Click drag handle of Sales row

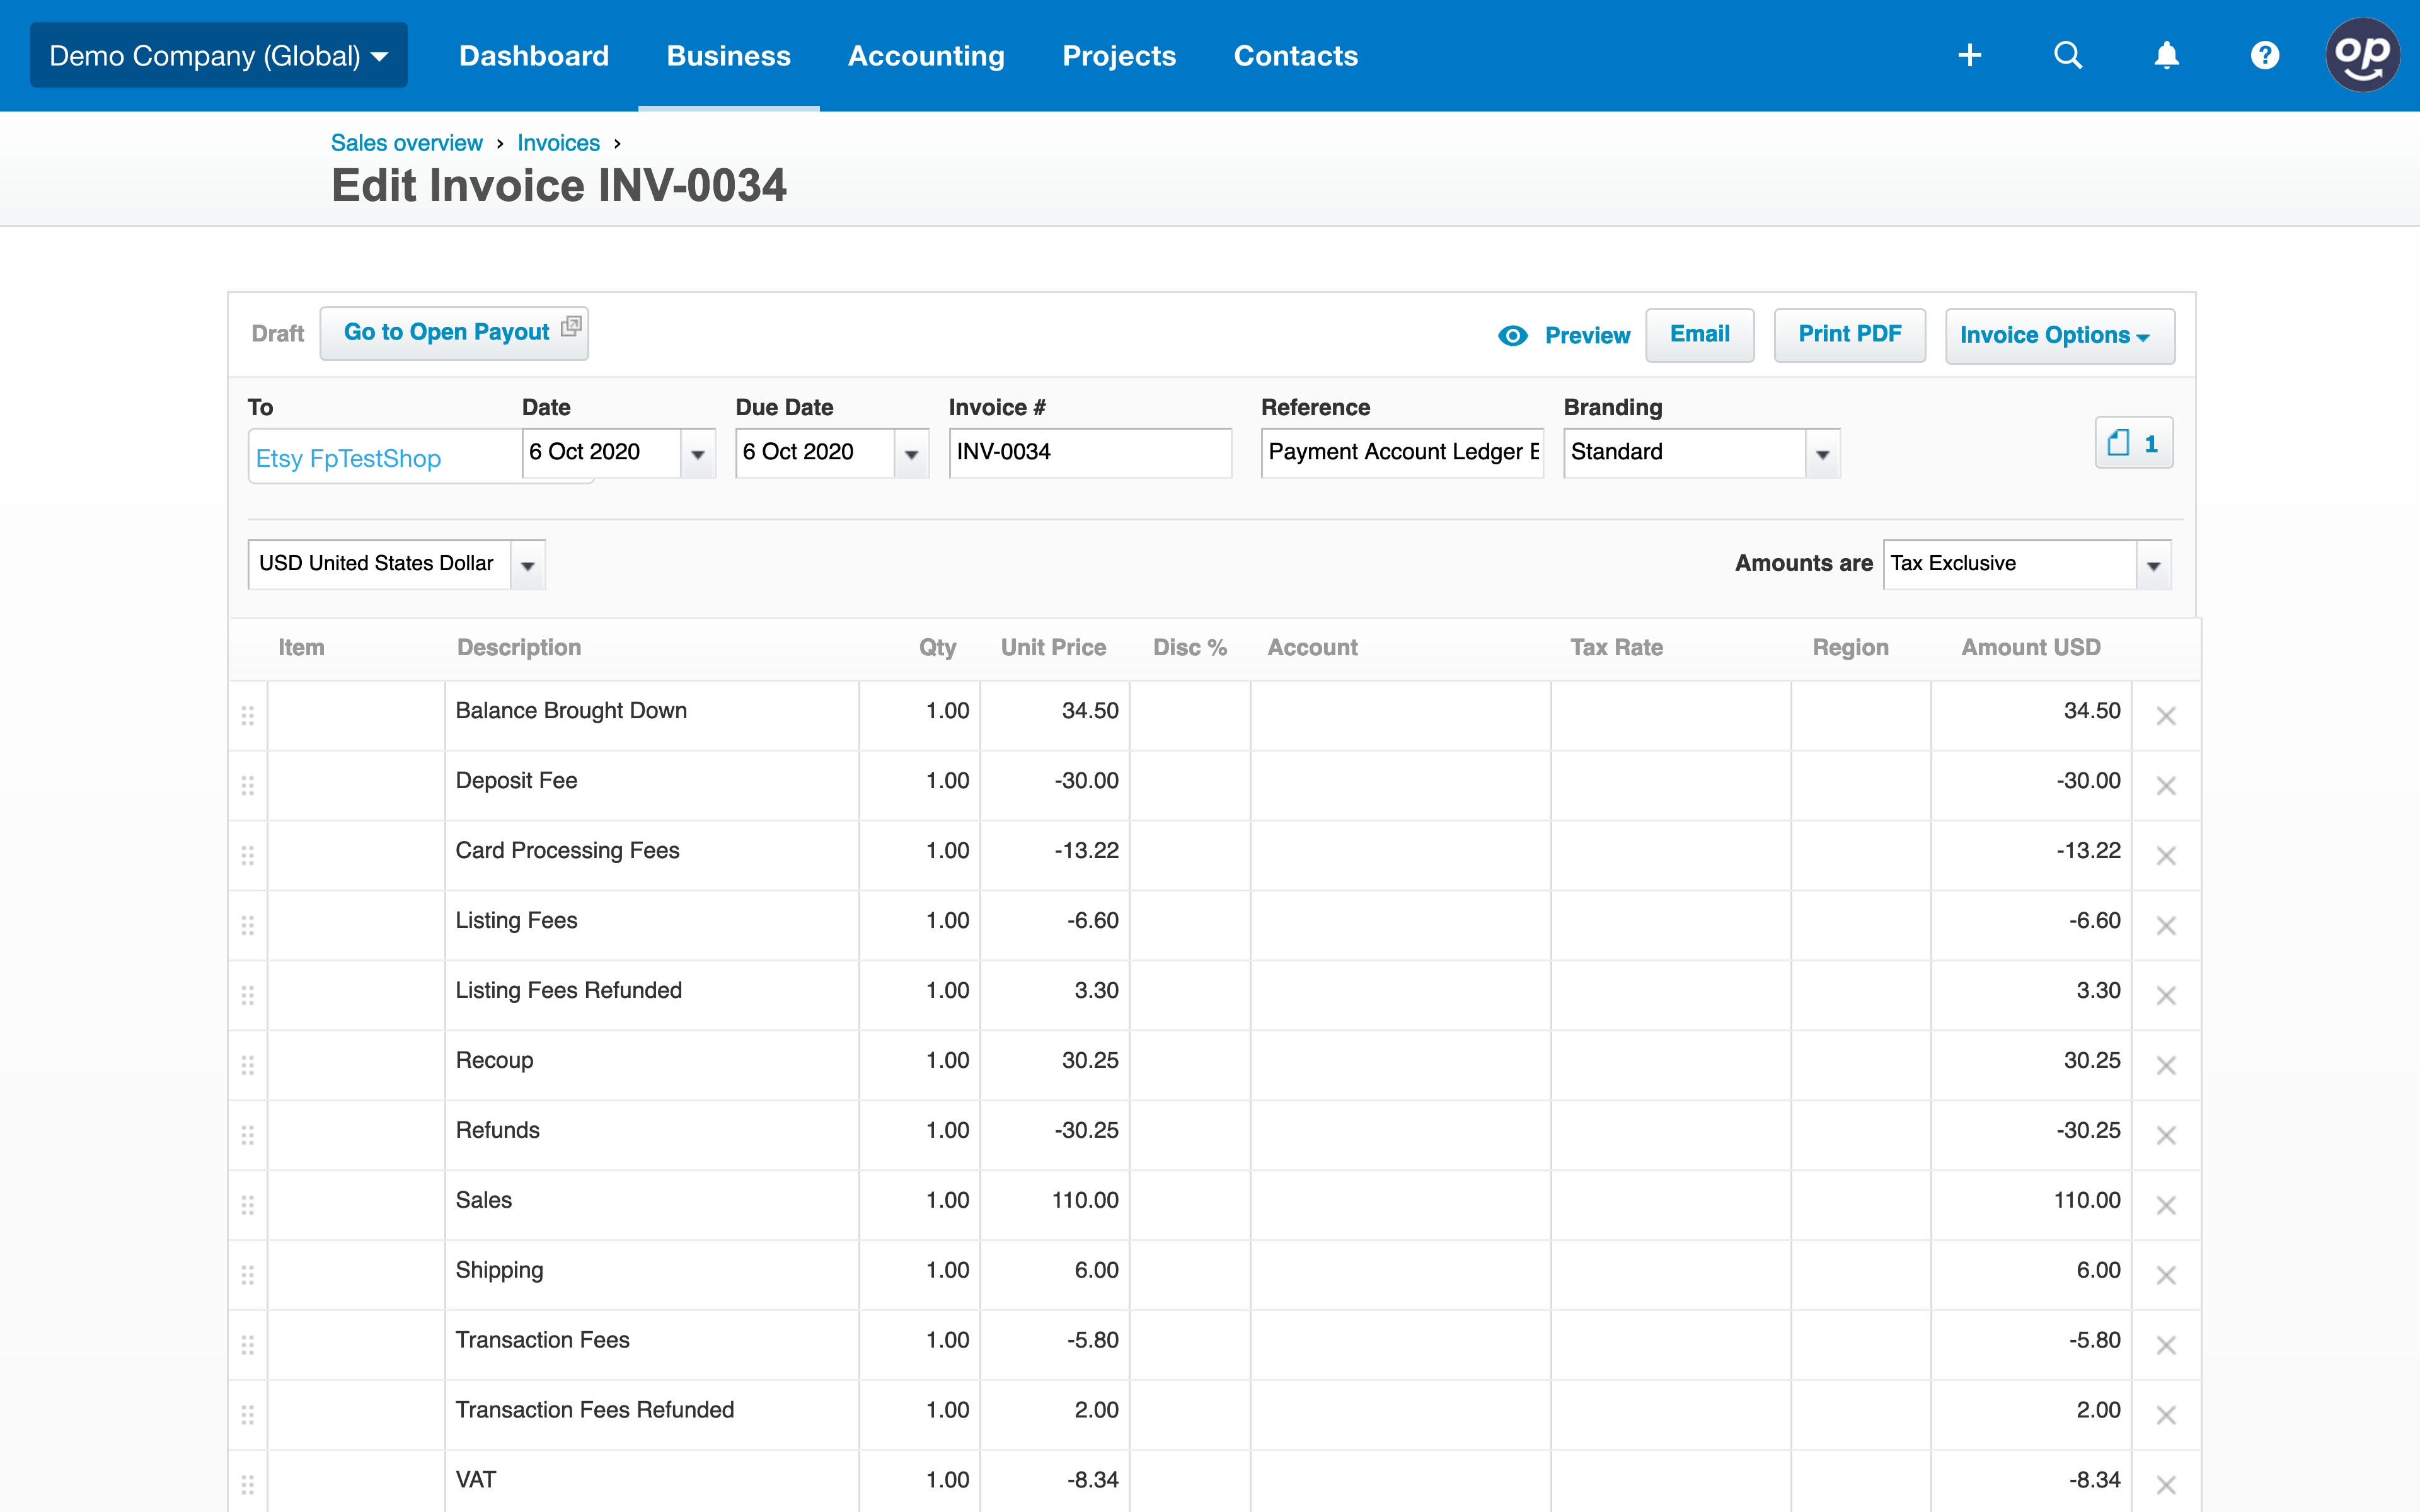pyautogui.click(x=248, y=1206)
